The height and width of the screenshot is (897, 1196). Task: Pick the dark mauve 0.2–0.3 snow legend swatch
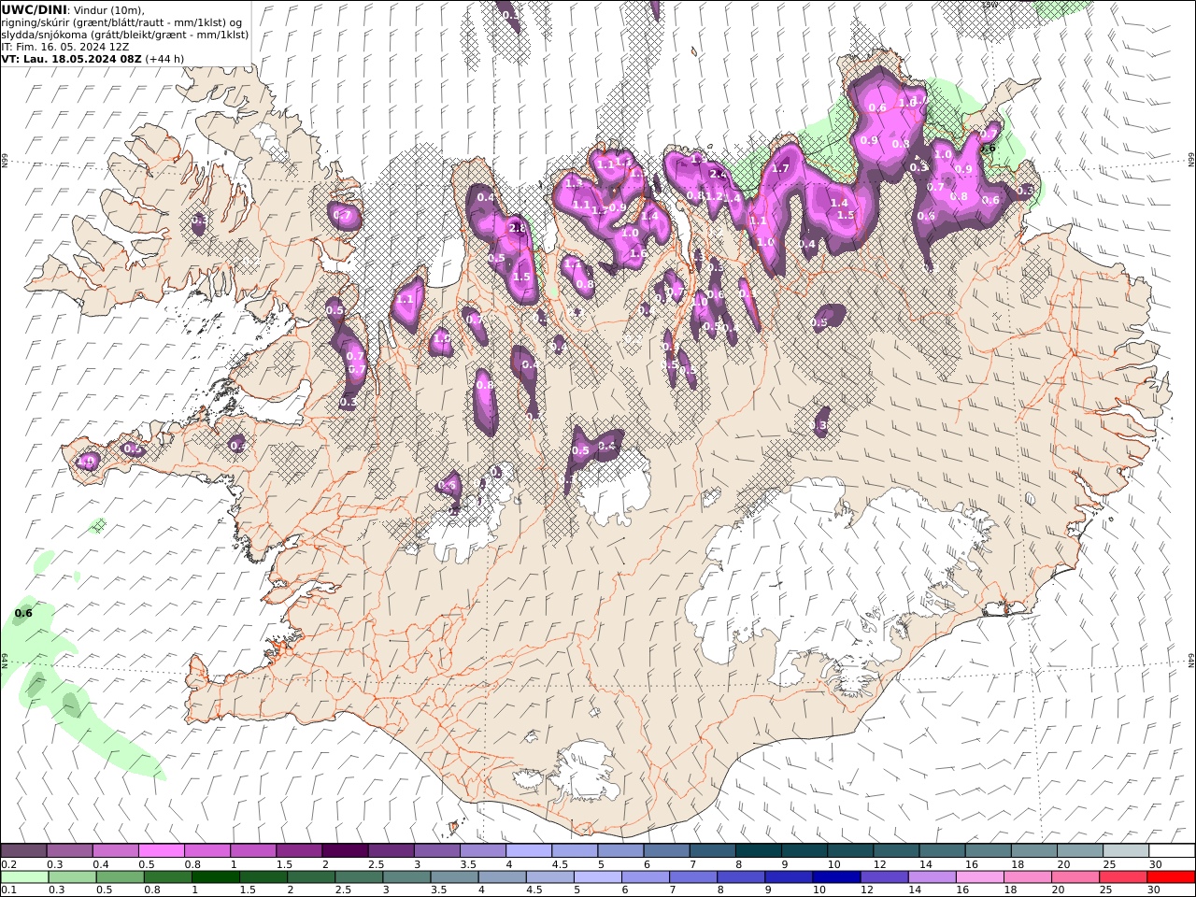(23, 850)
